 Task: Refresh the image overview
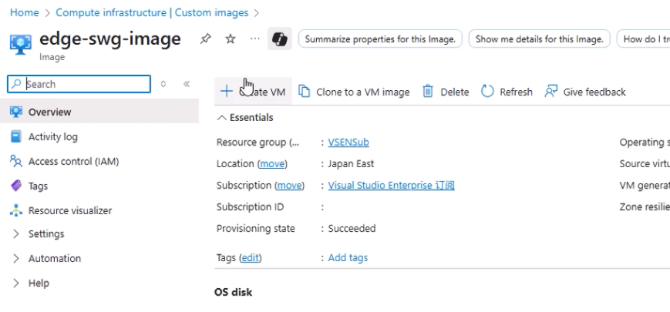click(x=507, y=92)
